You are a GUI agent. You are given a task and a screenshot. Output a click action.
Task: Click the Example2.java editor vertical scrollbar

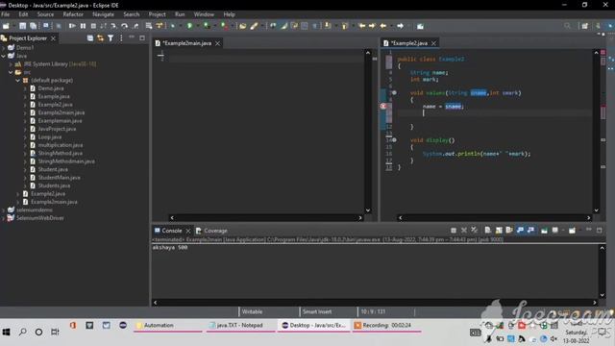[596, 132]
